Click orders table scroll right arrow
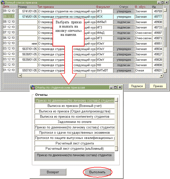Image resolution: width=170 pixels, height=179 pixels. [161, 76]
